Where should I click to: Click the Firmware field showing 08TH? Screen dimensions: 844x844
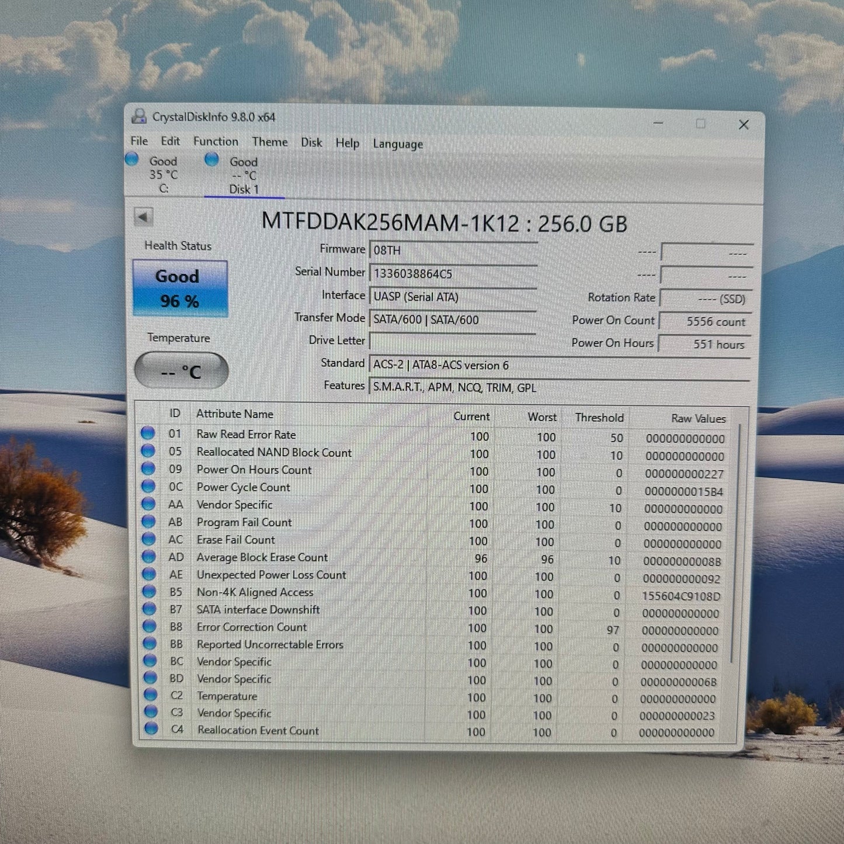point(453,250)
